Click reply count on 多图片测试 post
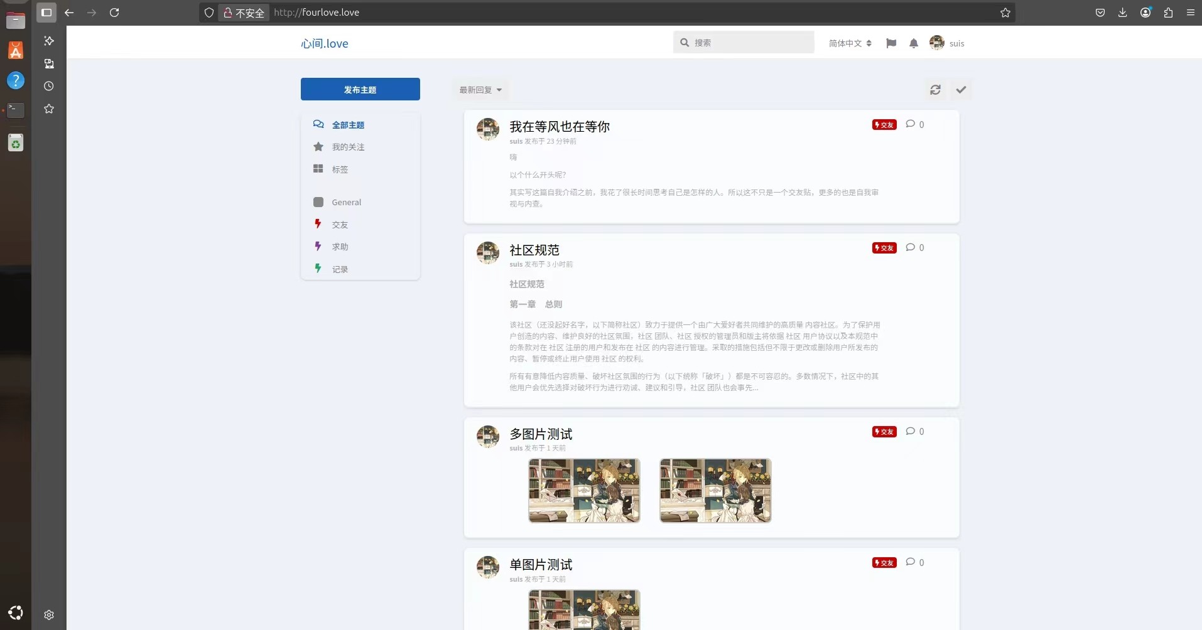 (915, 431)
